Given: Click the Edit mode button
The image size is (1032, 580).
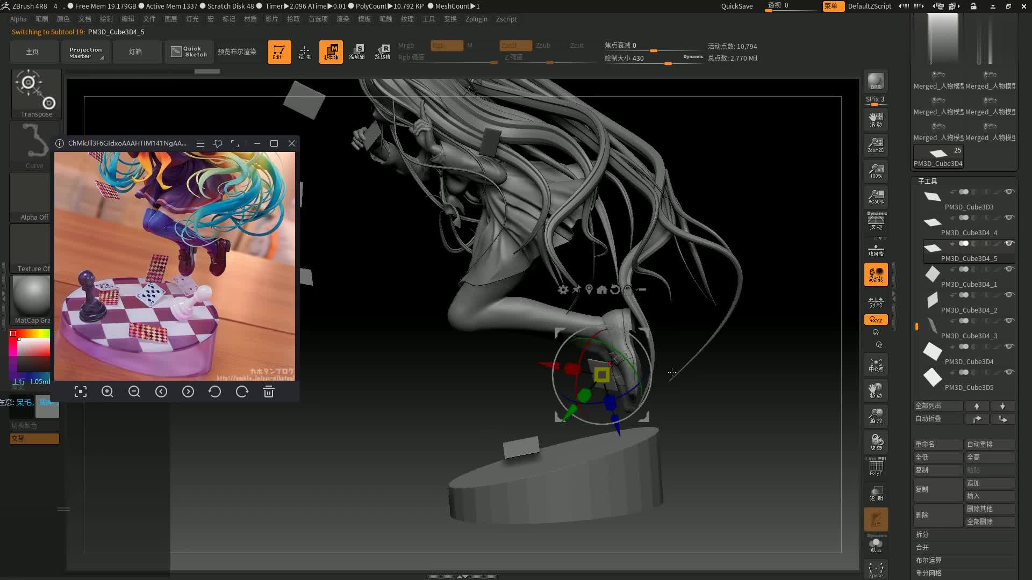Looking at the screenshot, I should click(279, 52).
